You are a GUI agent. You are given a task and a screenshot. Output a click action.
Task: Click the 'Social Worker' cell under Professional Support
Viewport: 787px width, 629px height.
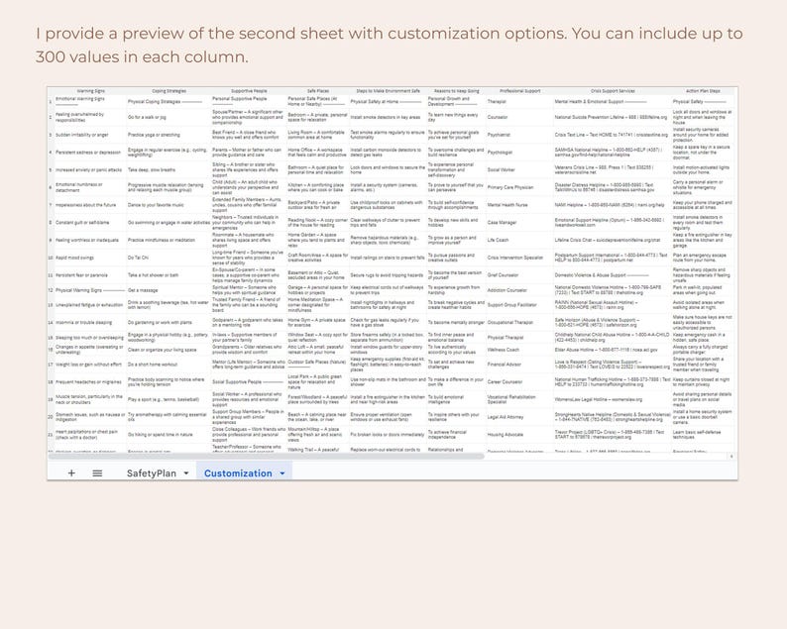(x=520, y=169)
